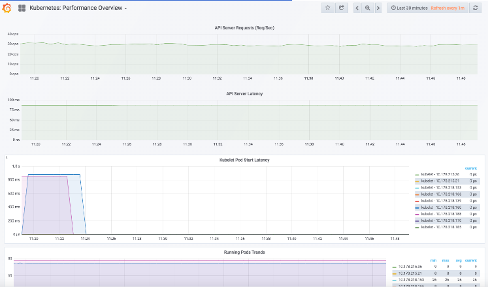Image resolution: width=488 pixels, height=287 pixels.
Task: Change the yellow kubelet - 10.178.215.21 swatch
Action: [417, 181]
